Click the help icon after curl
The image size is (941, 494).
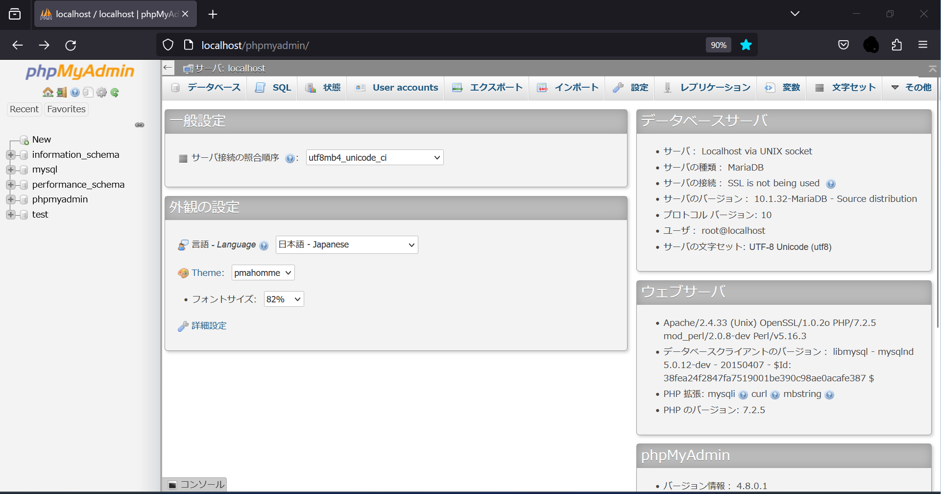pyautogui.click(x=775, y=395)
